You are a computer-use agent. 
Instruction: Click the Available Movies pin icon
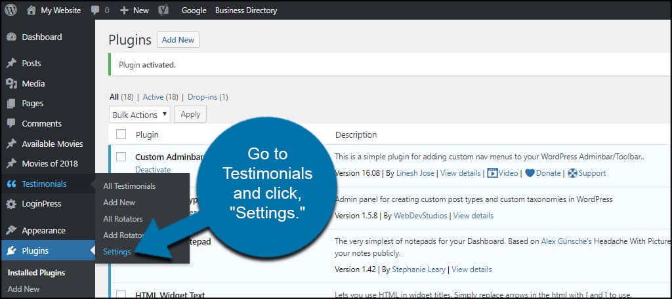[x=12, y=144]
